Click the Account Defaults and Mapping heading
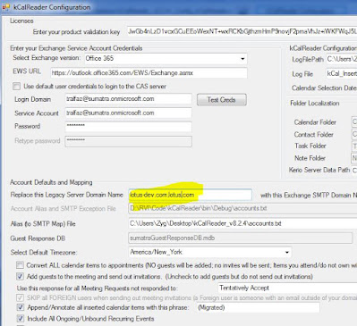 tap(51, 182)
